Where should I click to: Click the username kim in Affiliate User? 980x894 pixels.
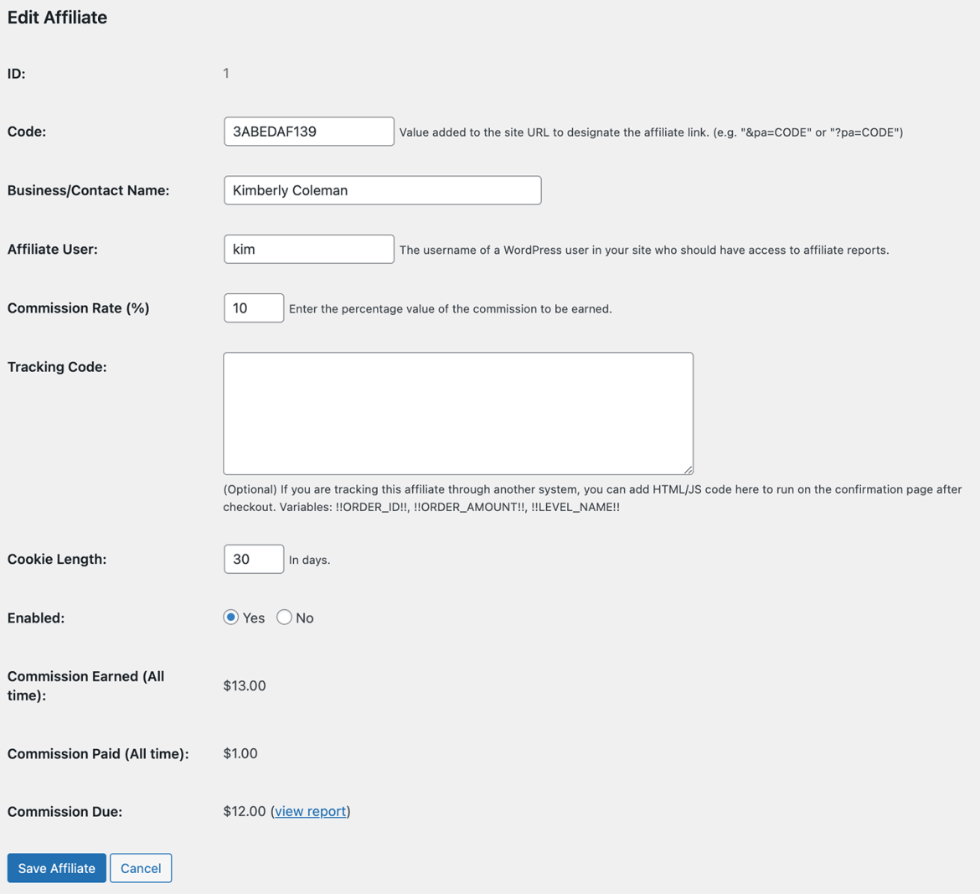coord(241,249)
